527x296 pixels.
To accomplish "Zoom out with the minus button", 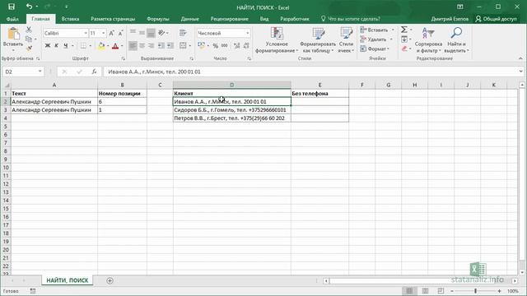I will pos(452,291).
